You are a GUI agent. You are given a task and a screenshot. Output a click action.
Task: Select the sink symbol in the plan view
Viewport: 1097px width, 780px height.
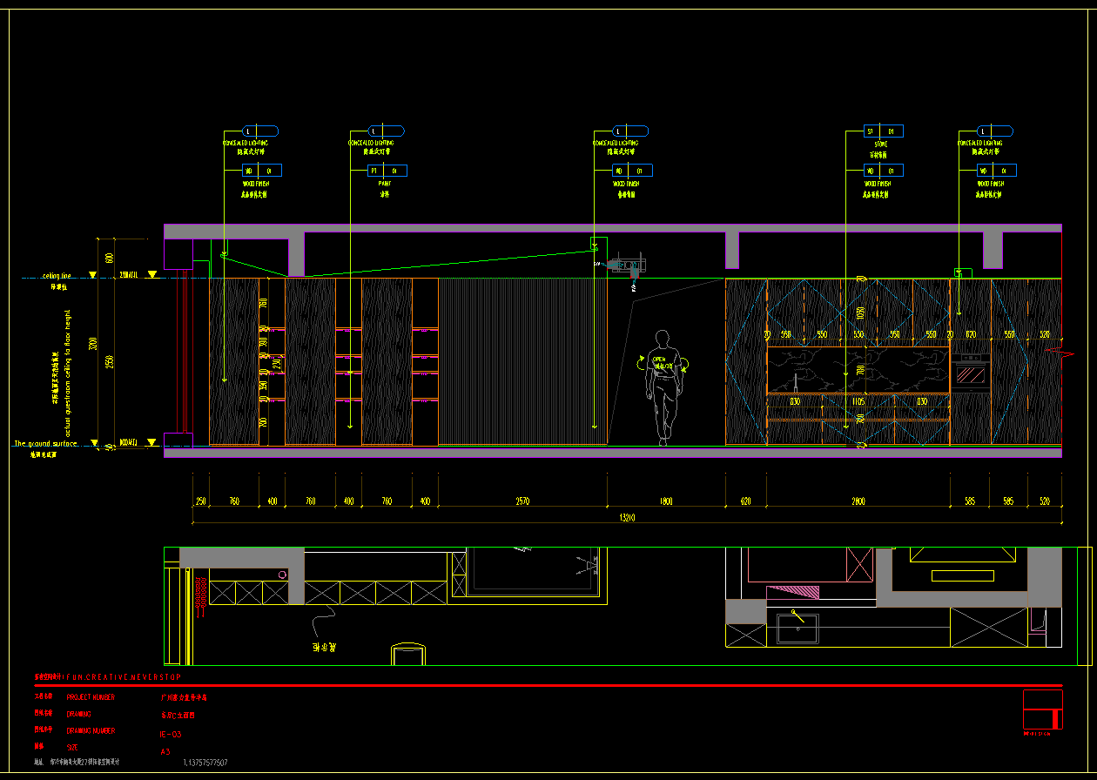pos(796,627)
